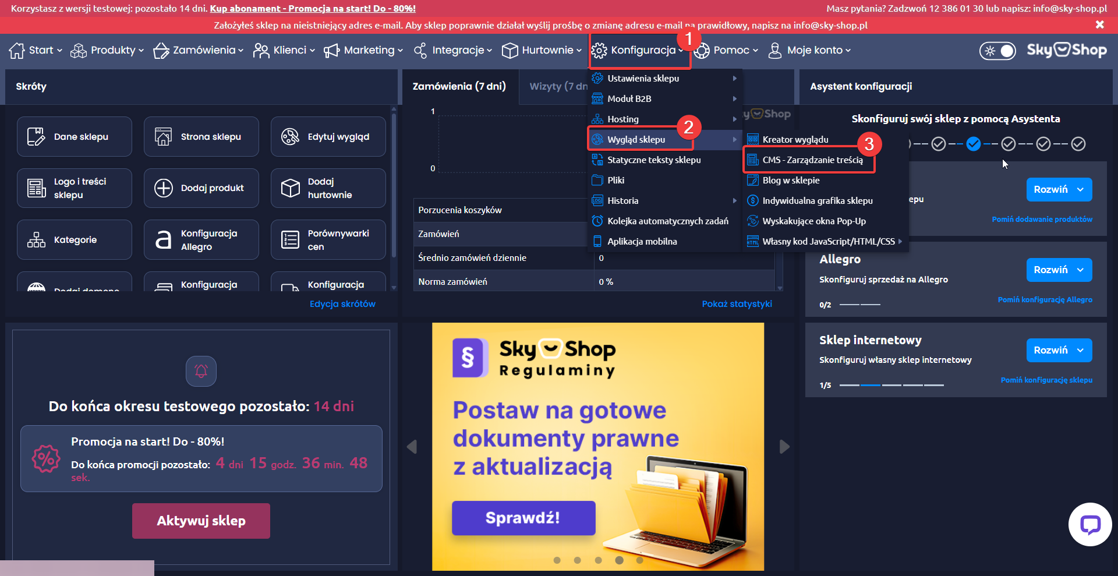Open the Pomoc dropdown menu

(726, 50)
